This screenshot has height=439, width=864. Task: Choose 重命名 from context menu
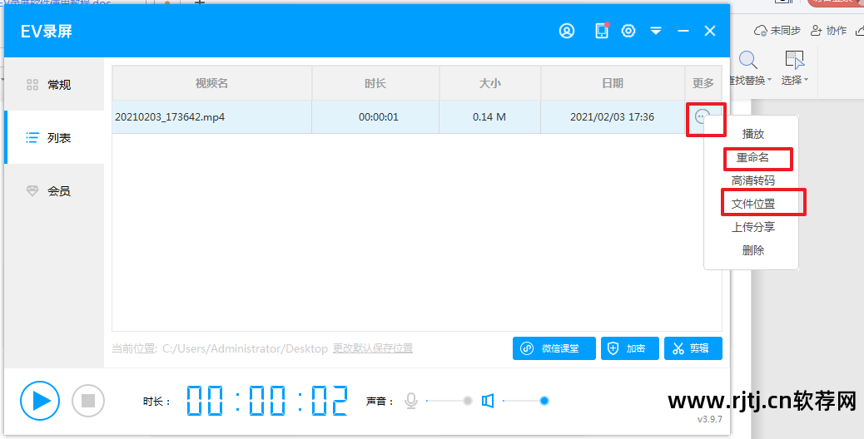tap(752, 157)
